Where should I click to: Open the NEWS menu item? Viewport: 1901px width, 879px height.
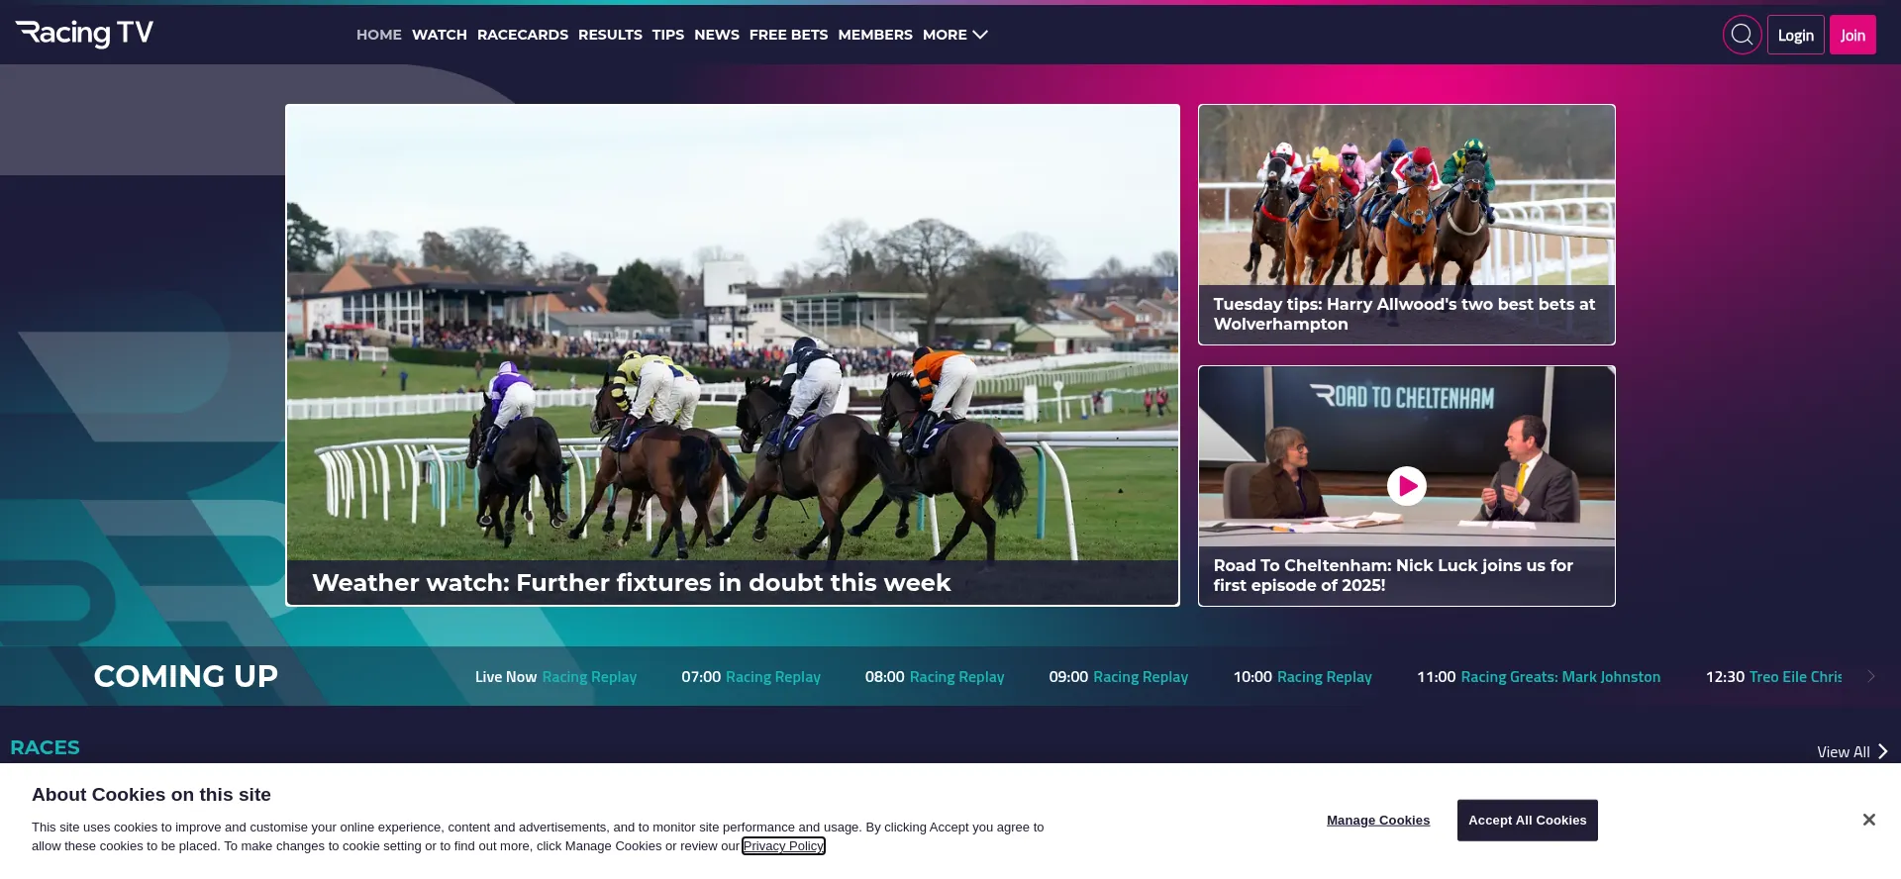[717, 35]
